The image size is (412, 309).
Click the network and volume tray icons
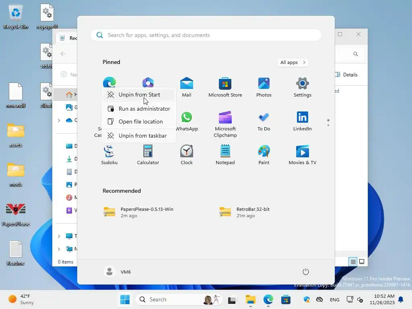click(x=355, y=299)
